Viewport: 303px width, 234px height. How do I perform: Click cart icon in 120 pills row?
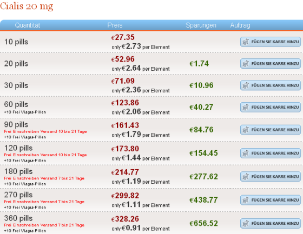click(246, 153)
